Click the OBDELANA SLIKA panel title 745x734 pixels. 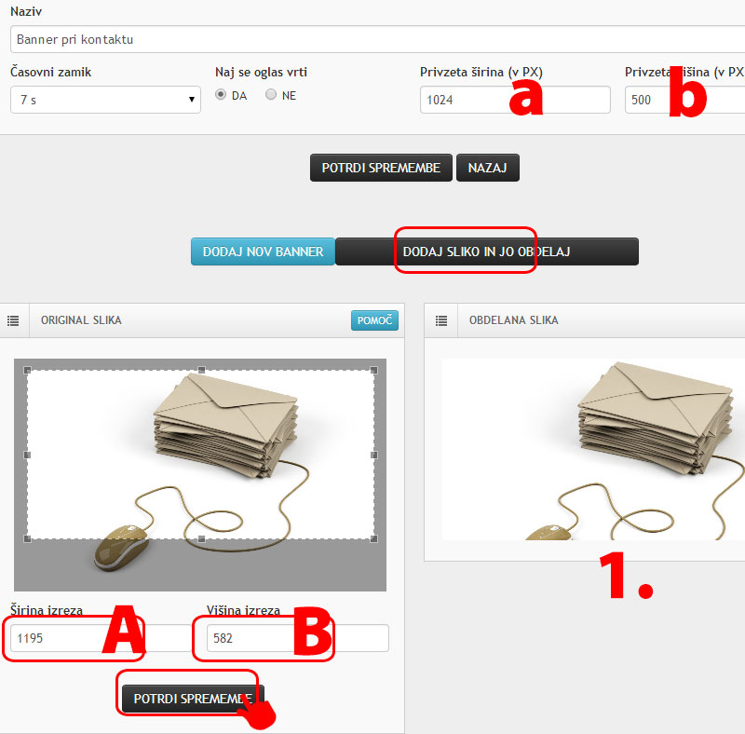click(x=514, y=320)
